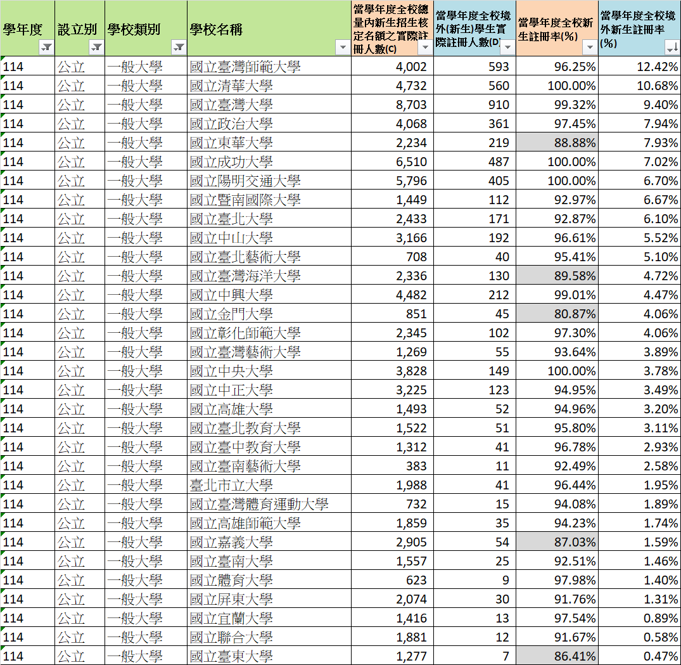Select the 國立臺灣師範大學 cell

[x=269, y=67]
